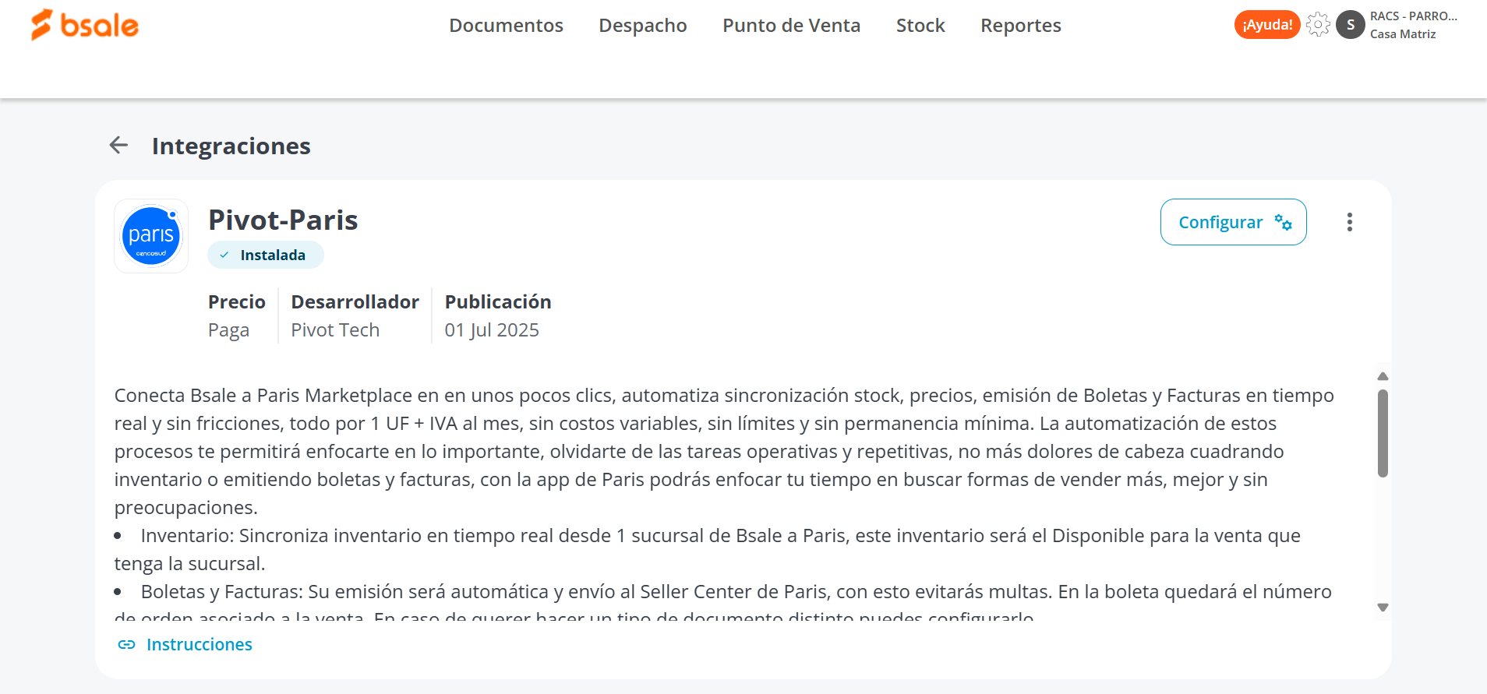
Task: Click the description scrollbar down arrow
Action: [1383, 608]
